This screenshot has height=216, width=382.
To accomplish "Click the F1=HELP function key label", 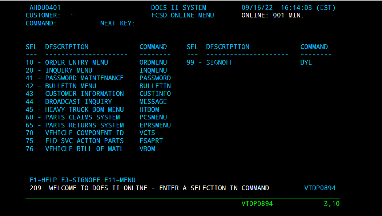I will tap(43, 180).
